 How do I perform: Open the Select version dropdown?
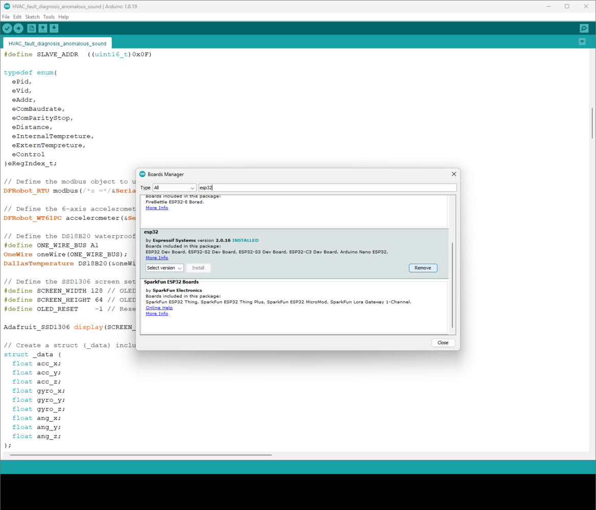[x=164, y=268]
